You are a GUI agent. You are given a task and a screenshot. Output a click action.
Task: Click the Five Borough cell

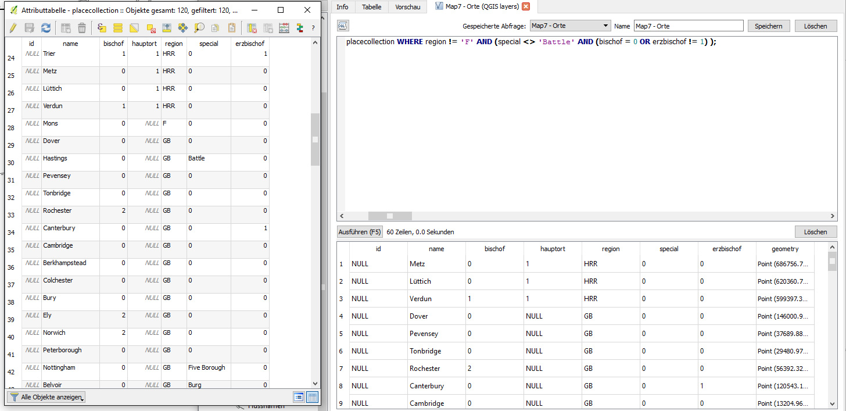click(209, 372)
